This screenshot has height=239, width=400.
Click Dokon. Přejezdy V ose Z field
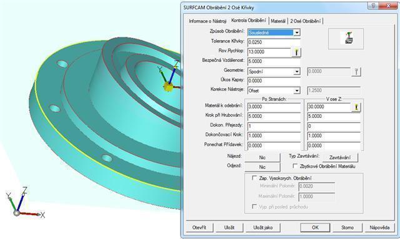coord(334,126)
